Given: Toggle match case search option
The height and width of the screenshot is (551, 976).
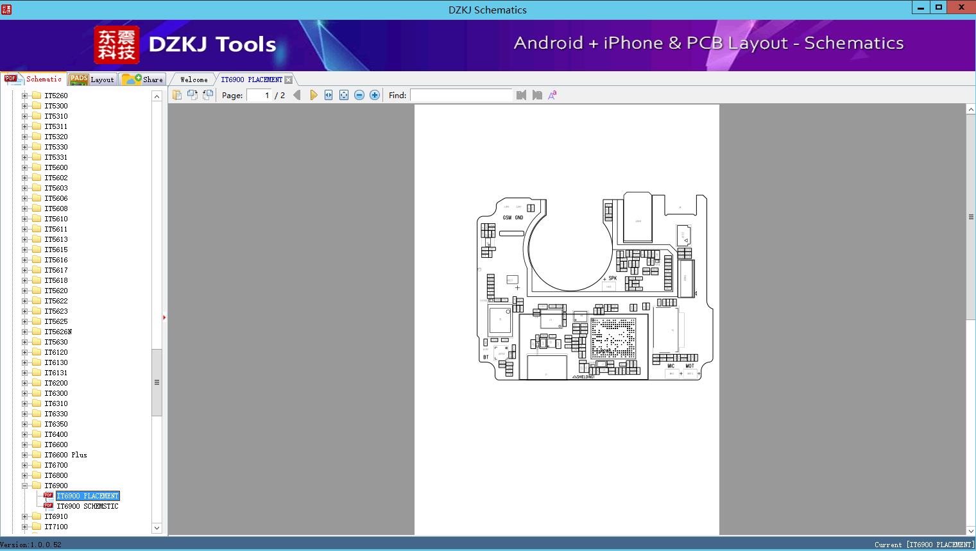Looking at the screenshot, I should [552, 95].
